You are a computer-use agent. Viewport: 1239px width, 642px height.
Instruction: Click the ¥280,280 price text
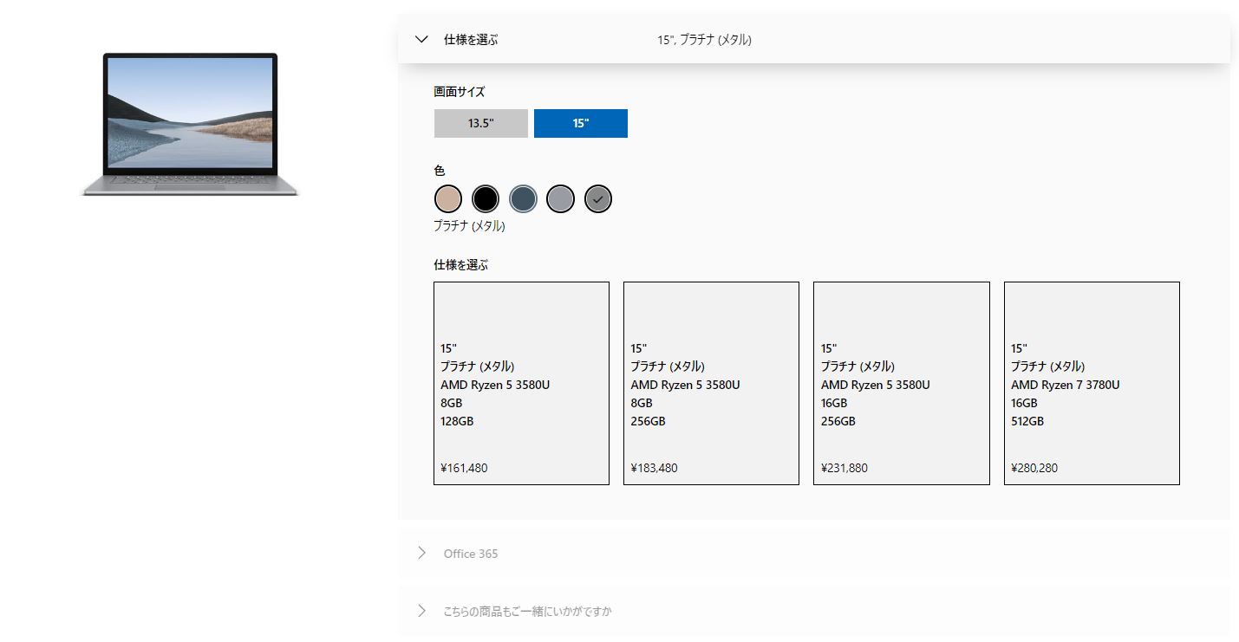pyautogui.click(x=1034, y=468)
